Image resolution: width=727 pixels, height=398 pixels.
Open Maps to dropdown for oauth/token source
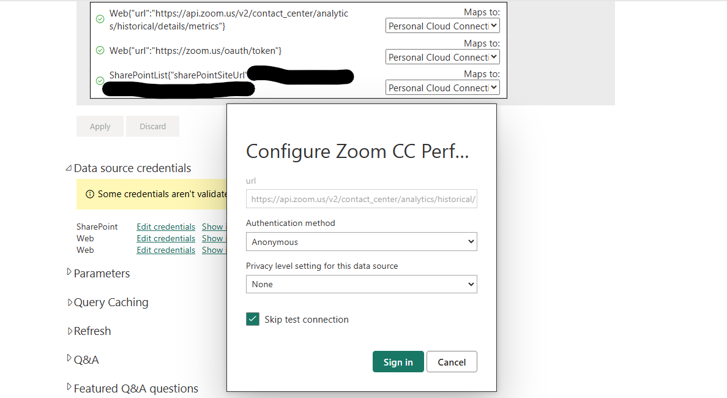[x=442, y=57]
